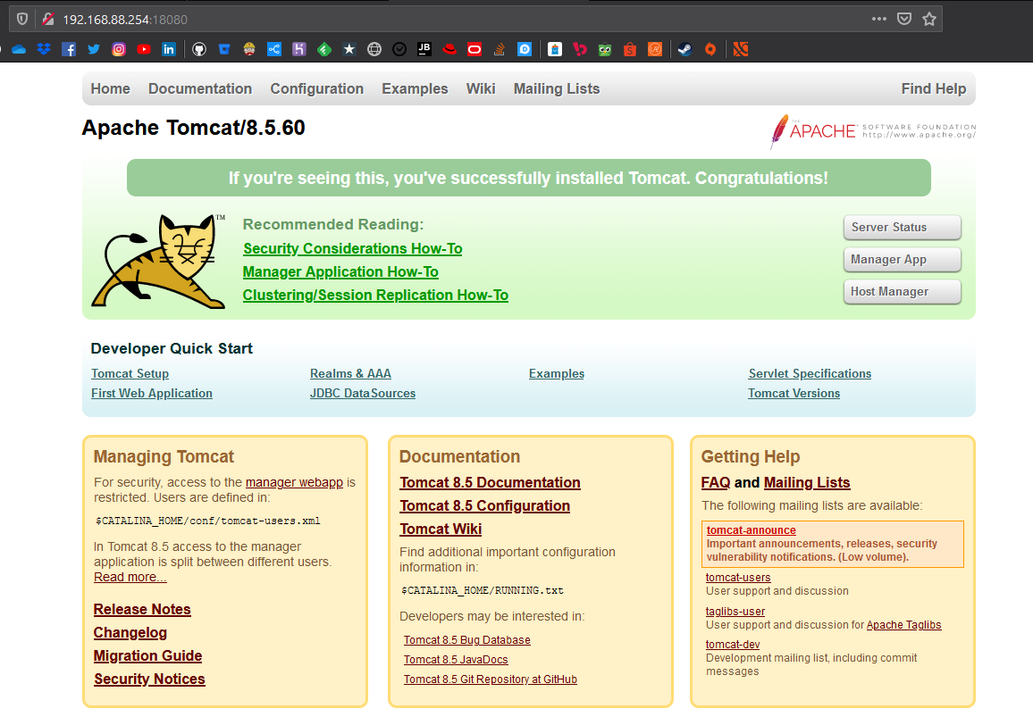Viewport: 1033px width, 717px height.
Task: Open the Disqus bookmark icon
Action: click(525, 49)
